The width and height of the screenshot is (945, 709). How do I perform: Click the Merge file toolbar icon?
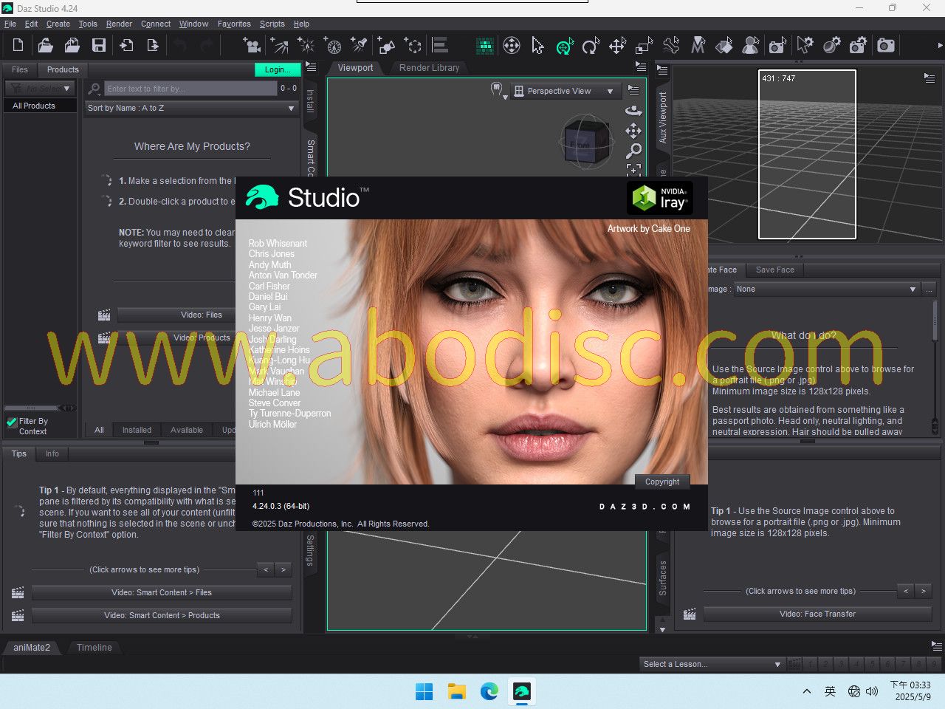tap(72, 46)
